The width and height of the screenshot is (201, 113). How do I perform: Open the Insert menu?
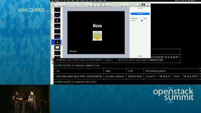68,1
